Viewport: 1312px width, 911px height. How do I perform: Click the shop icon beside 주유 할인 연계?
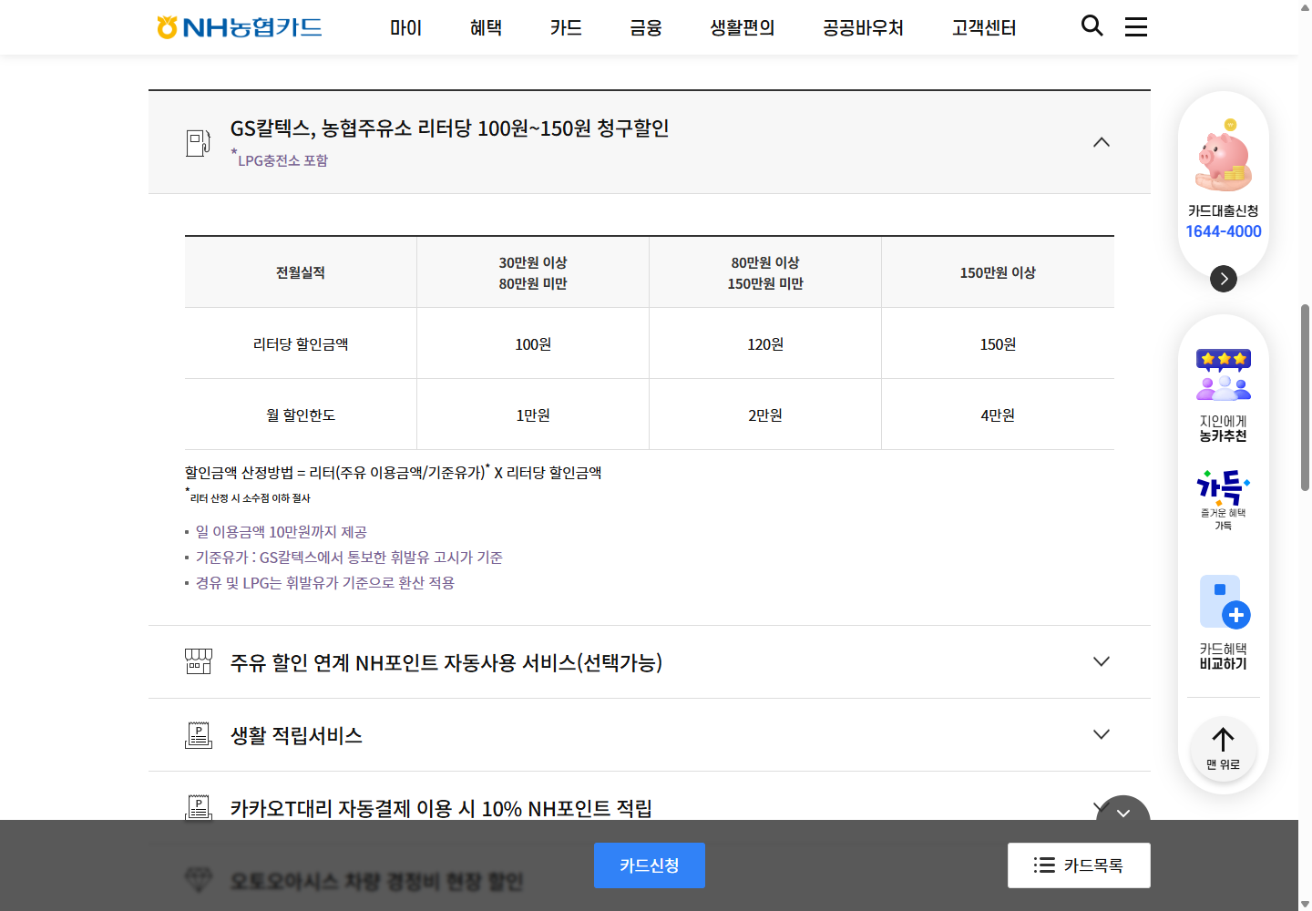click(199, 661)
